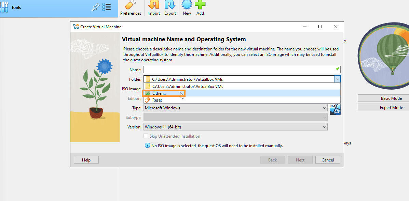
Task: Pick C:\Users\Administrator\VirtualBox VMs in the dropdown list
Action: pyautogui.click(x=242, y=86)
